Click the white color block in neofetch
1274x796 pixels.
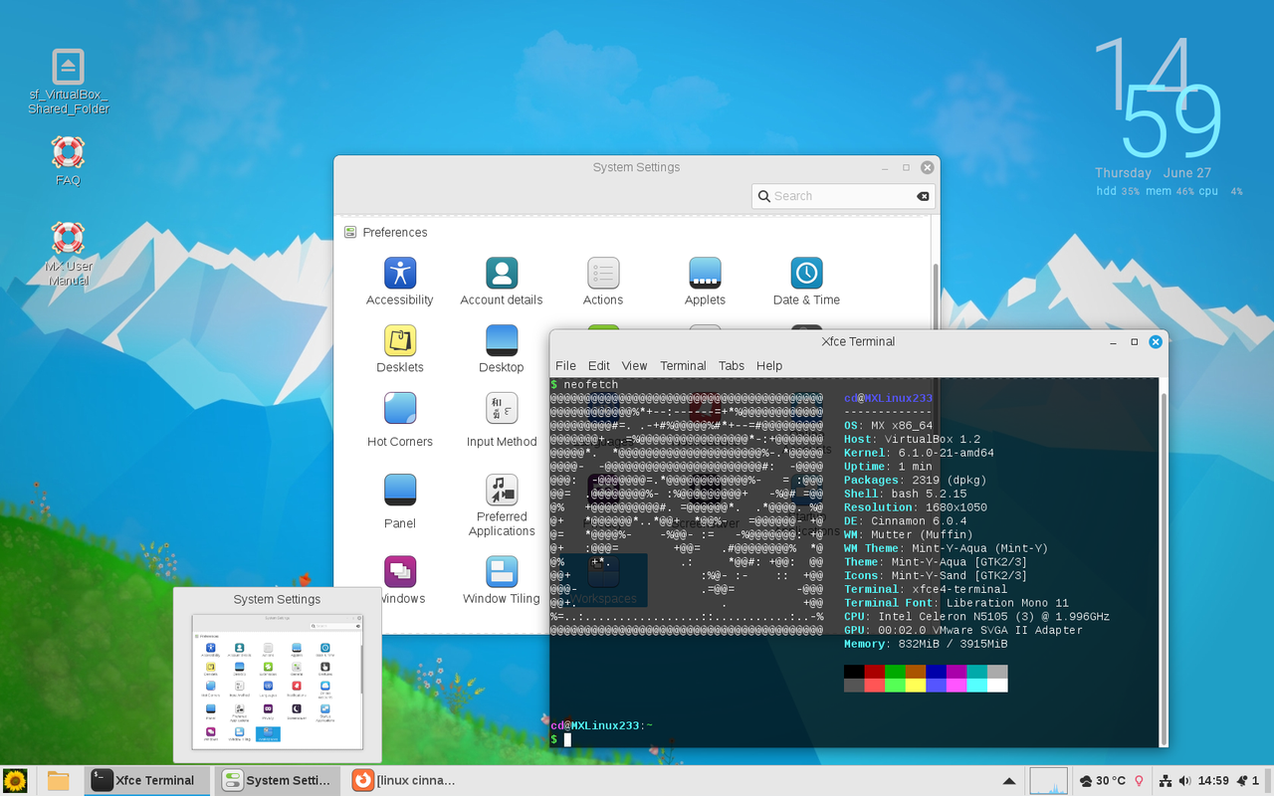pyautogui.click(x=997, y=685)
